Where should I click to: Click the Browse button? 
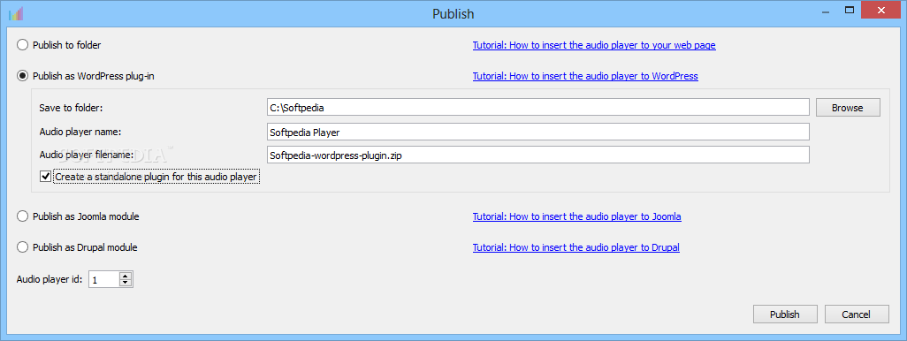tap(848, 108)
